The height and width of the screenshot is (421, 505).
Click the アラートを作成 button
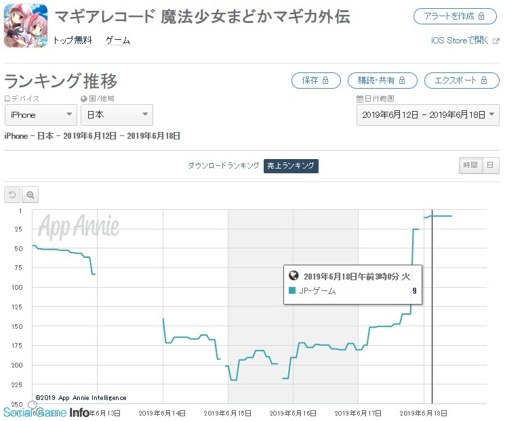tap(455, 16)
